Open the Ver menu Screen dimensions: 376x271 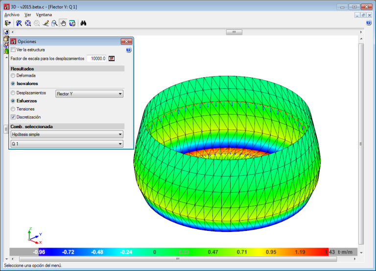click(28, 15)
